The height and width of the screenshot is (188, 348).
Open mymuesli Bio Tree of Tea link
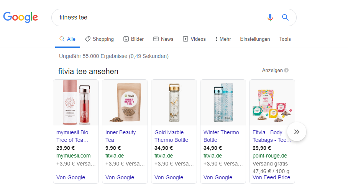(73, 136)
